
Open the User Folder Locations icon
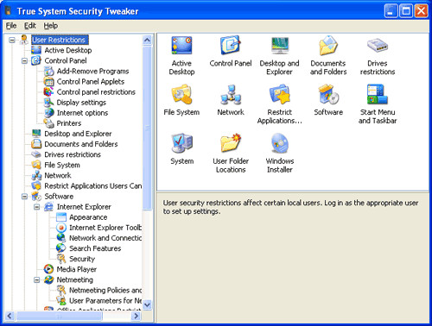[231, 143]
